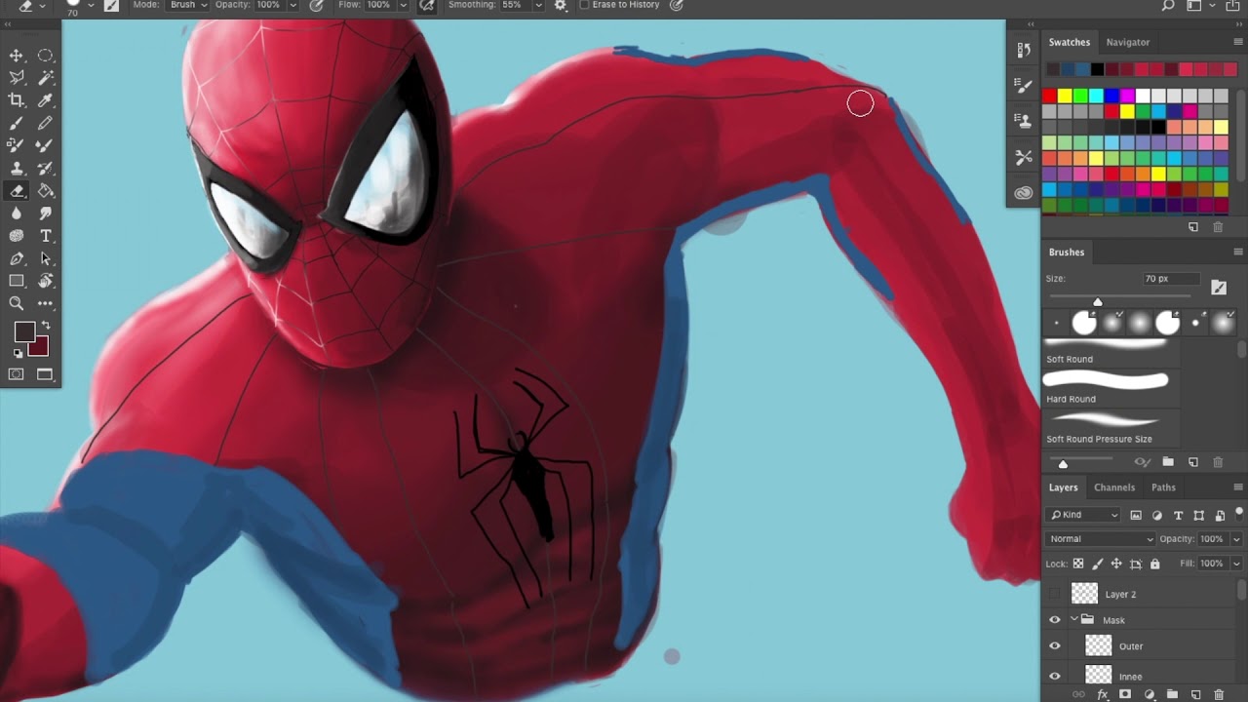Select the Sponge tool
This screenshot has width=1248, height=702.
[x=17, y=236]
